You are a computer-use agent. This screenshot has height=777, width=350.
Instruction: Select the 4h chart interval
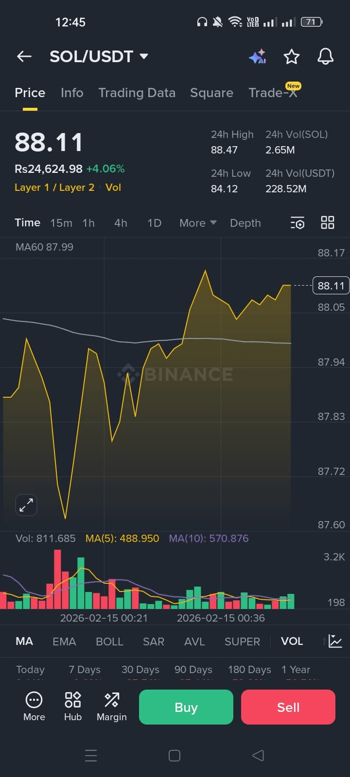(121, 223)
